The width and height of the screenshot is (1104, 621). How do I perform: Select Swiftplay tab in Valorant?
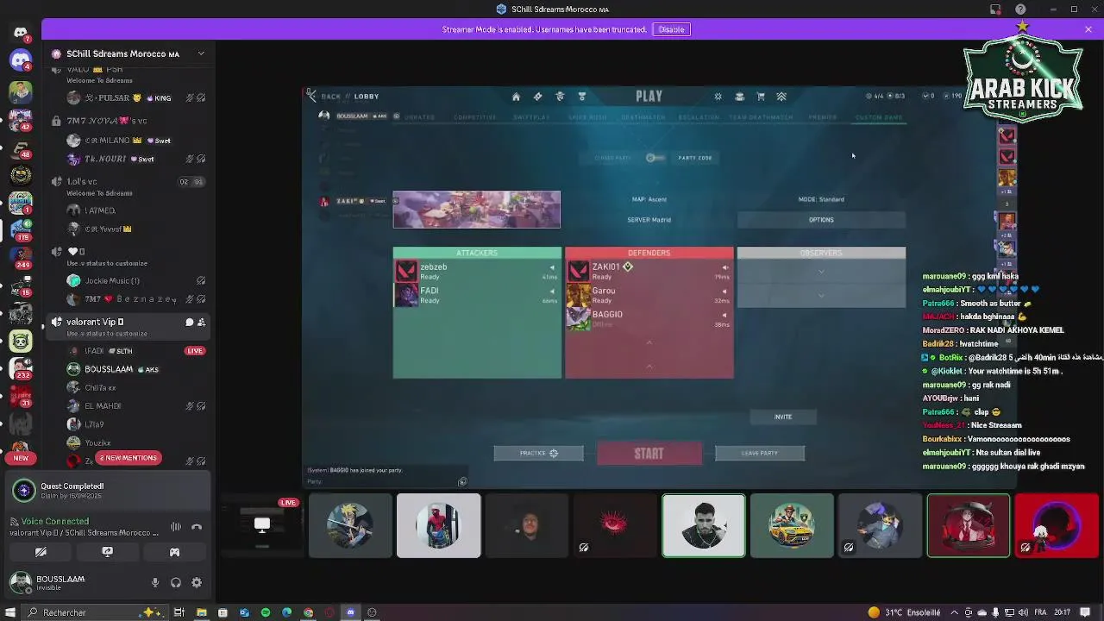tap(531, 117)
